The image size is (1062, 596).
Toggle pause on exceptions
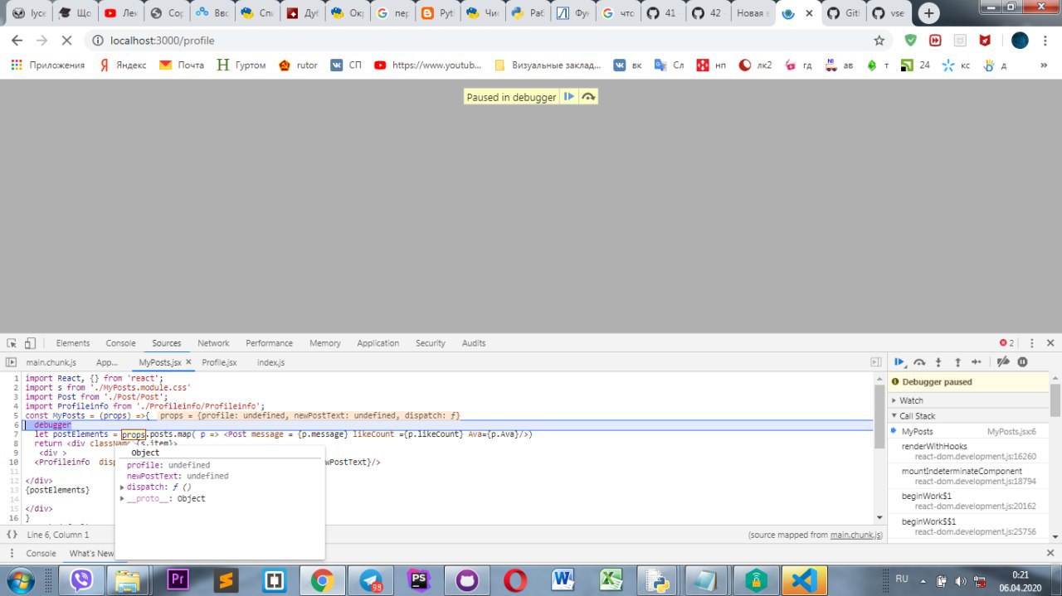1022,362
